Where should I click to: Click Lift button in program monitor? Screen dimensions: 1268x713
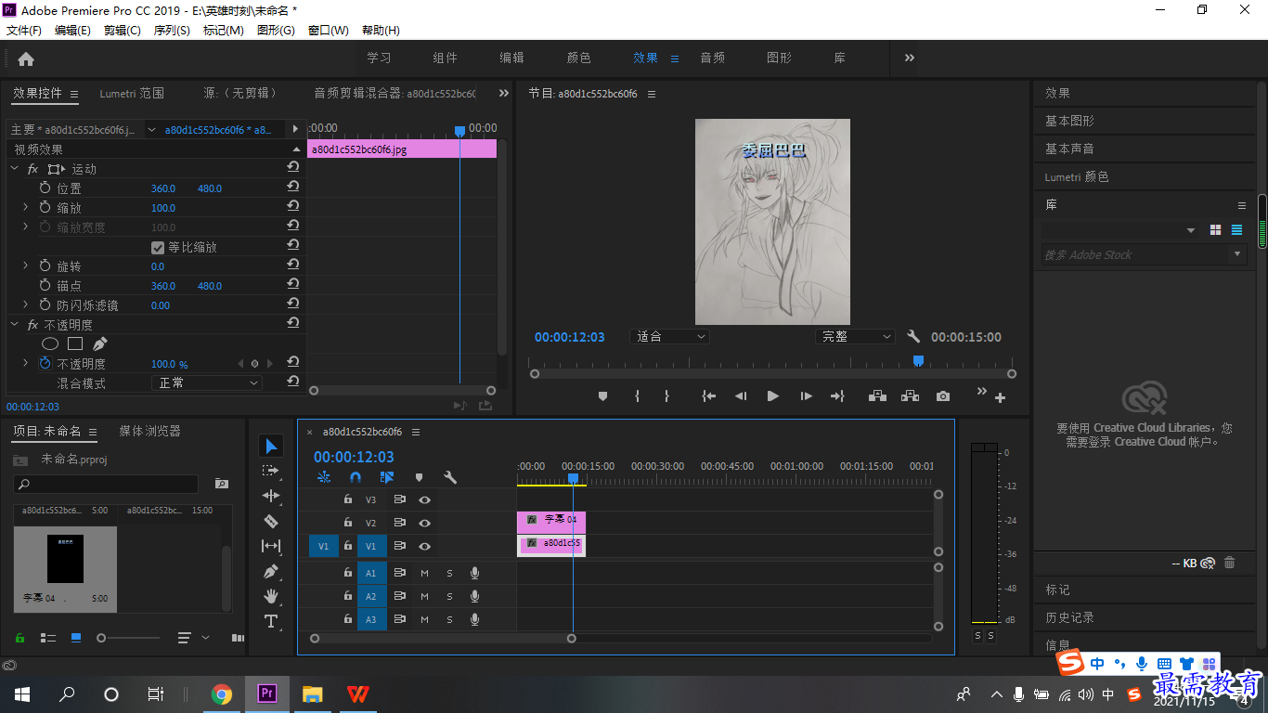877,396
